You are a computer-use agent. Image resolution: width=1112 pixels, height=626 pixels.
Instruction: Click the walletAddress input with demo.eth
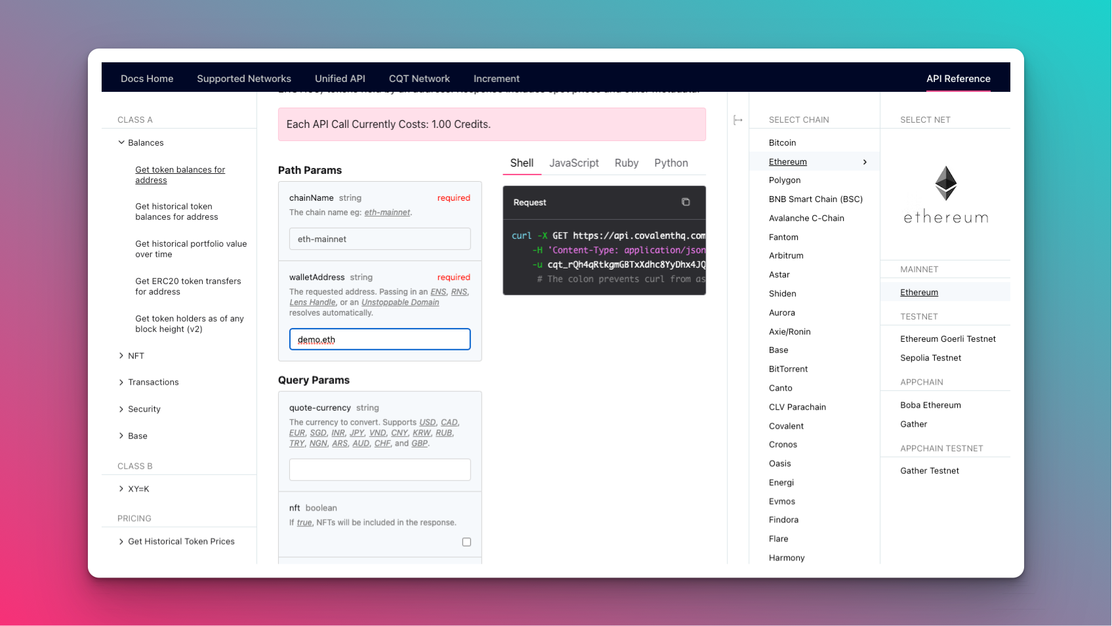coord(380,339)
